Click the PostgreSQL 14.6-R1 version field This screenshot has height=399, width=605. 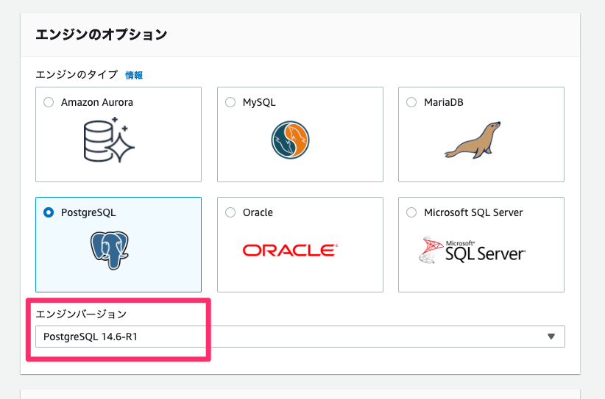300,337
